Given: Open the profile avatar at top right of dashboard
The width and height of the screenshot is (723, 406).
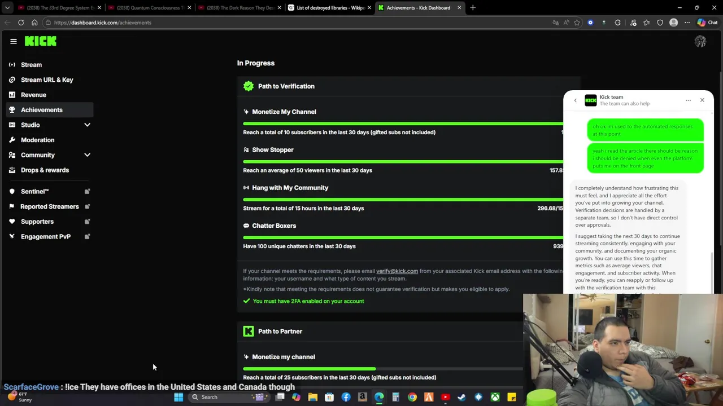Looking at the screenshot, I should (x=700, y=41).
